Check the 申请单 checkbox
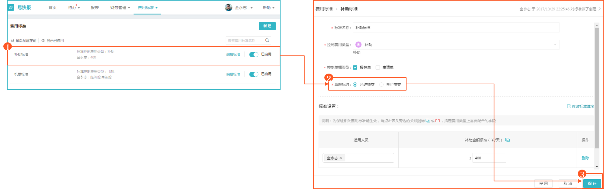 tap(378, 68)
